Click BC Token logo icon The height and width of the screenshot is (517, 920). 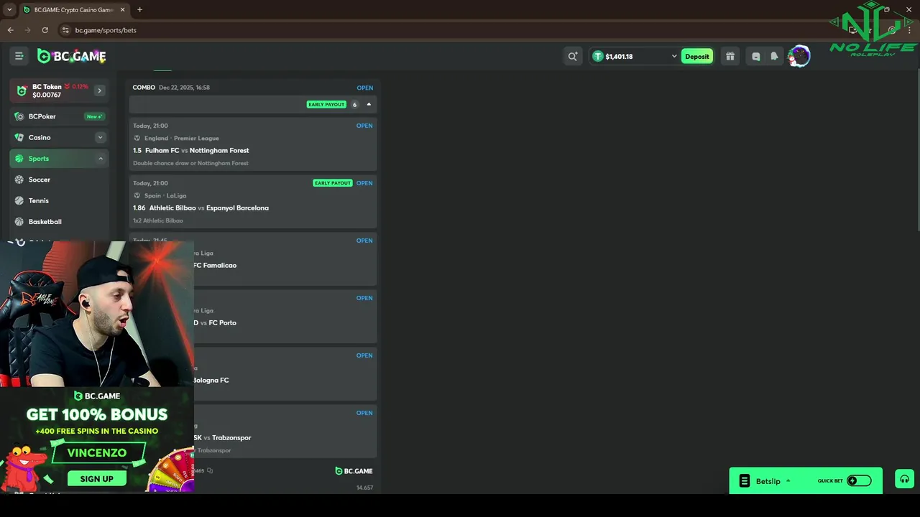click(x=22, y=90)
